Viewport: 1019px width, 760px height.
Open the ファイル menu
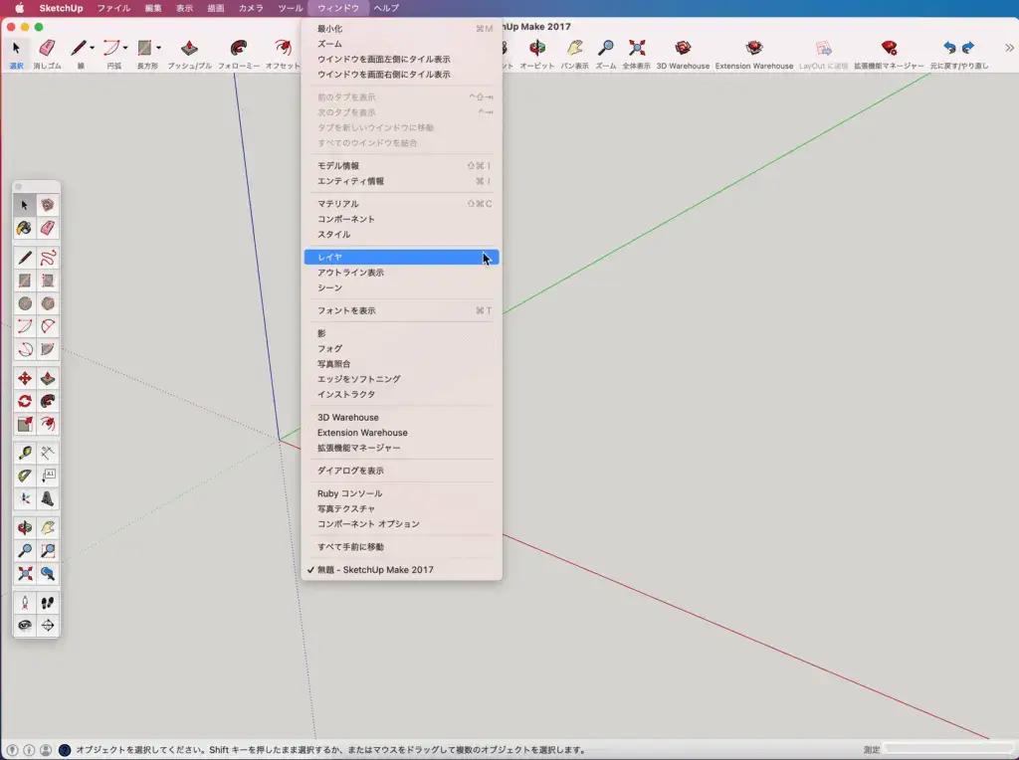pos(113,8)
